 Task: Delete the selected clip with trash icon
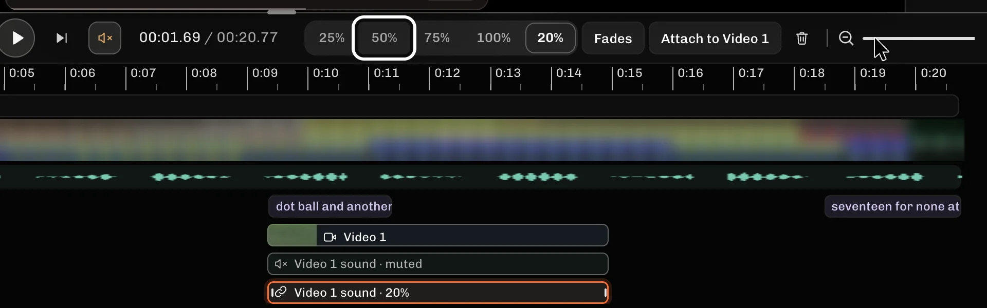(x=802, y=38)
